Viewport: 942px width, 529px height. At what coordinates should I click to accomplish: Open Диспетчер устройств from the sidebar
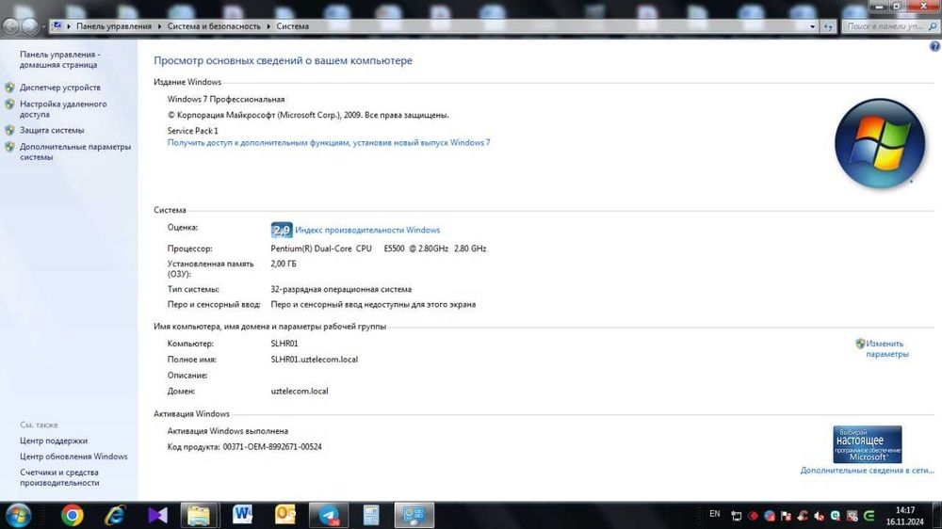click(x=60, y=88)
